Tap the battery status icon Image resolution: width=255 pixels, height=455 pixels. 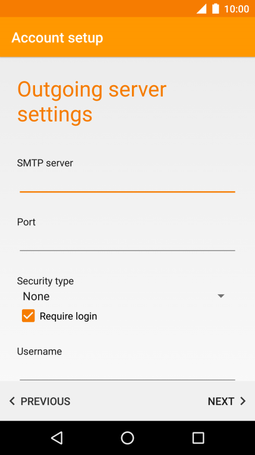216,9
